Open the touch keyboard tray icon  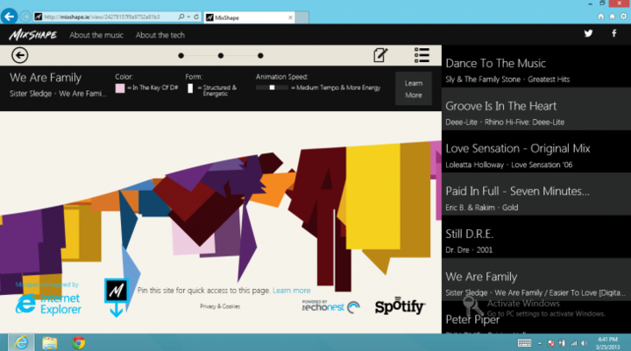[524, 343]
